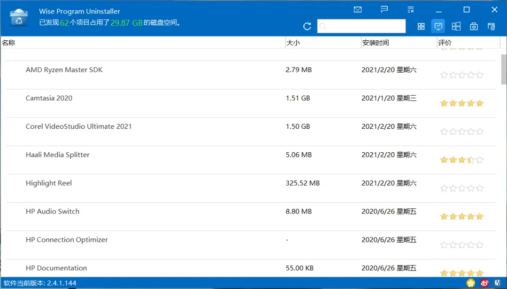Select HP Connection Optimizer entry
Image resolution: width=507 pixels, height=289 pixels.
tap(251, 245)
